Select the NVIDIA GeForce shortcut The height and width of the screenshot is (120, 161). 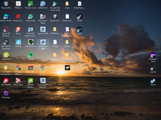pyautogui.click(x=31, y=81)
